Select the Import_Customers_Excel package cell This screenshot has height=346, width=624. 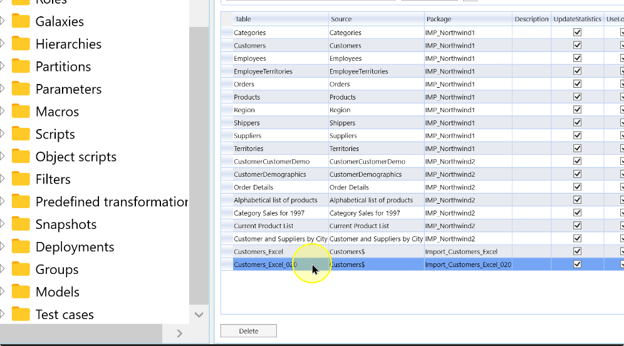[x=468, y=251]
